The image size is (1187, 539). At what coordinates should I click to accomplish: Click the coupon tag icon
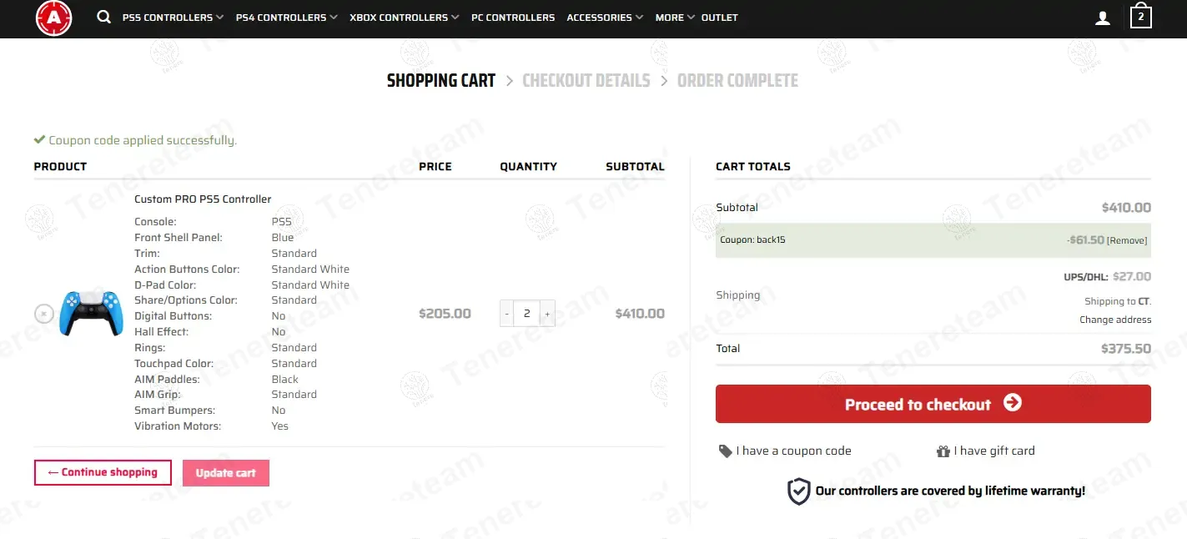click(x=725, y=451)
